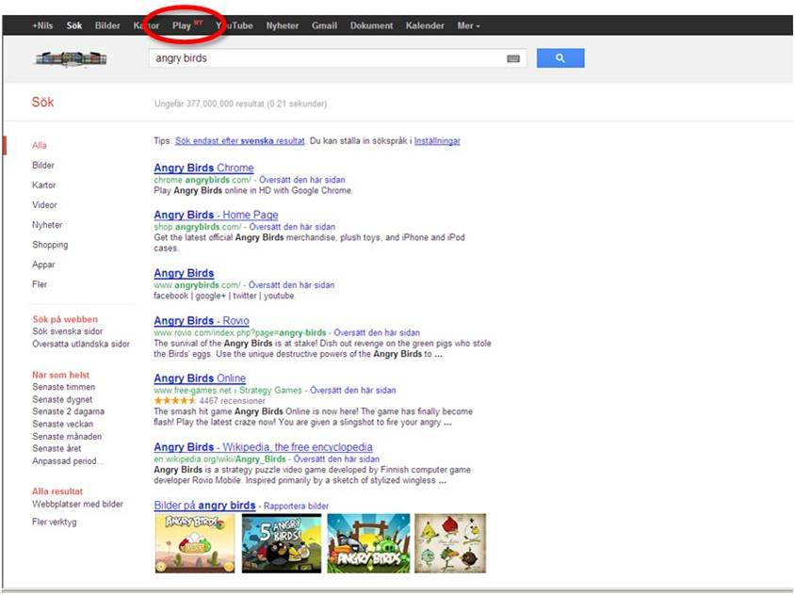Open Dokument in the top bar

coord(371,25)
